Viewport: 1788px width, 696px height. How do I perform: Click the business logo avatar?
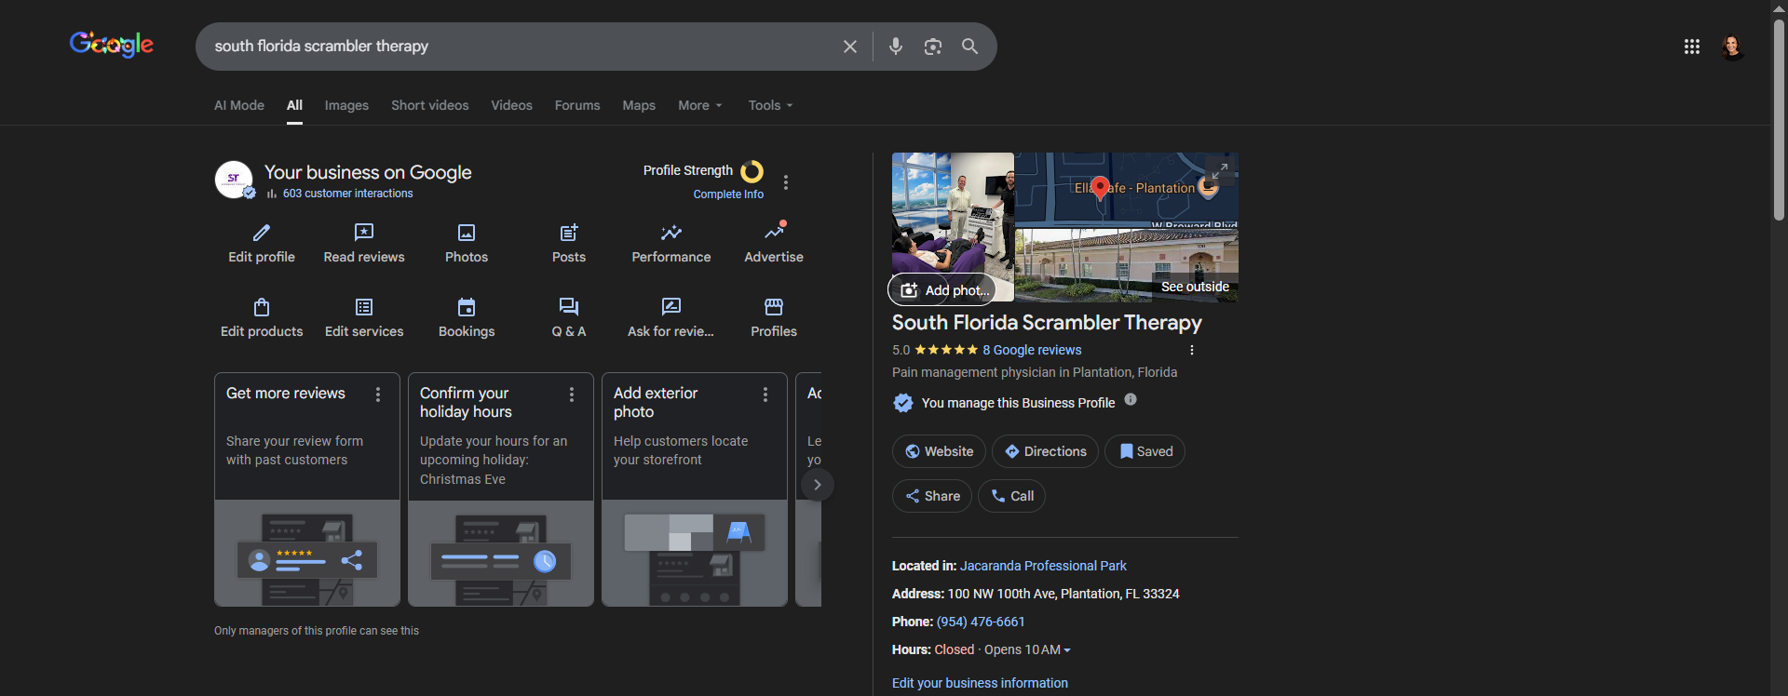click(x=235, y=180)
